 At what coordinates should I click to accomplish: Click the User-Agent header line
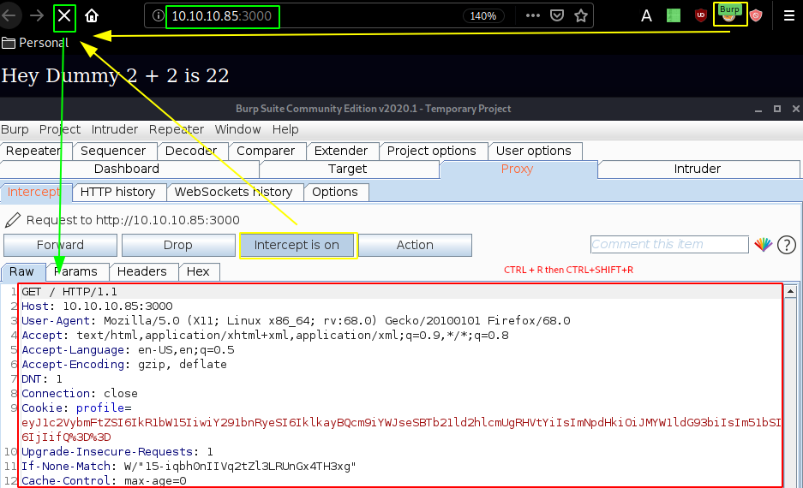tap(296, 321)
